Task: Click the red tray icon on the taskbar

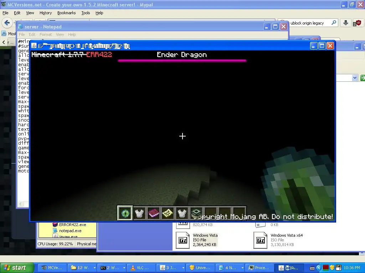Action: pyautogui.click(x=326, y=268)
